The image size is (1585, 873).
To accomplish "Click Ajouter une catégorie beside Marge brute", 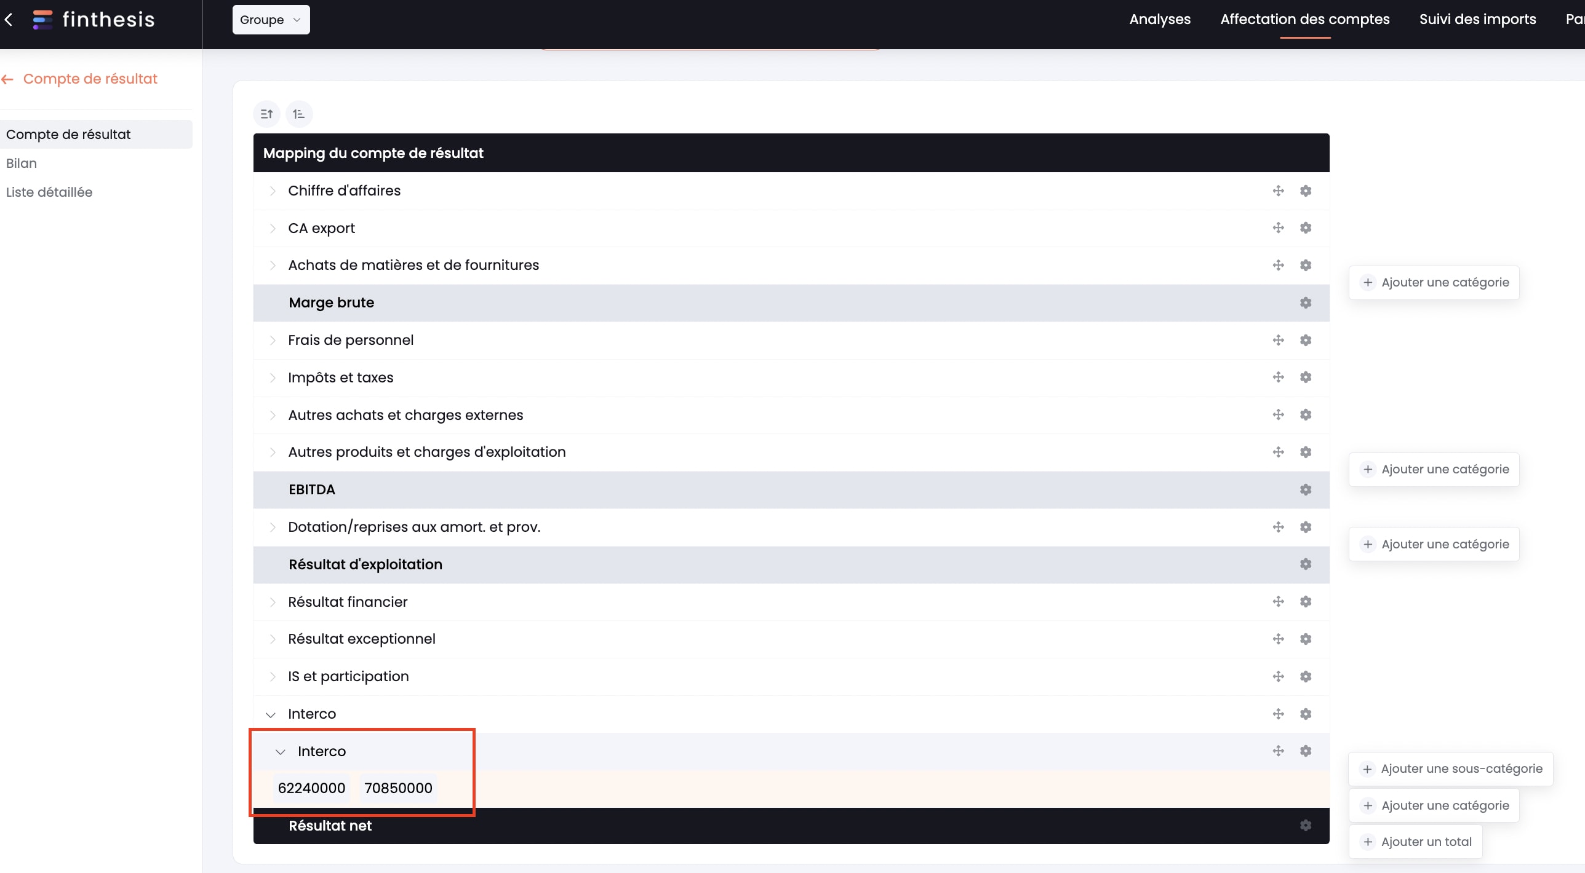I will 1434,282.
